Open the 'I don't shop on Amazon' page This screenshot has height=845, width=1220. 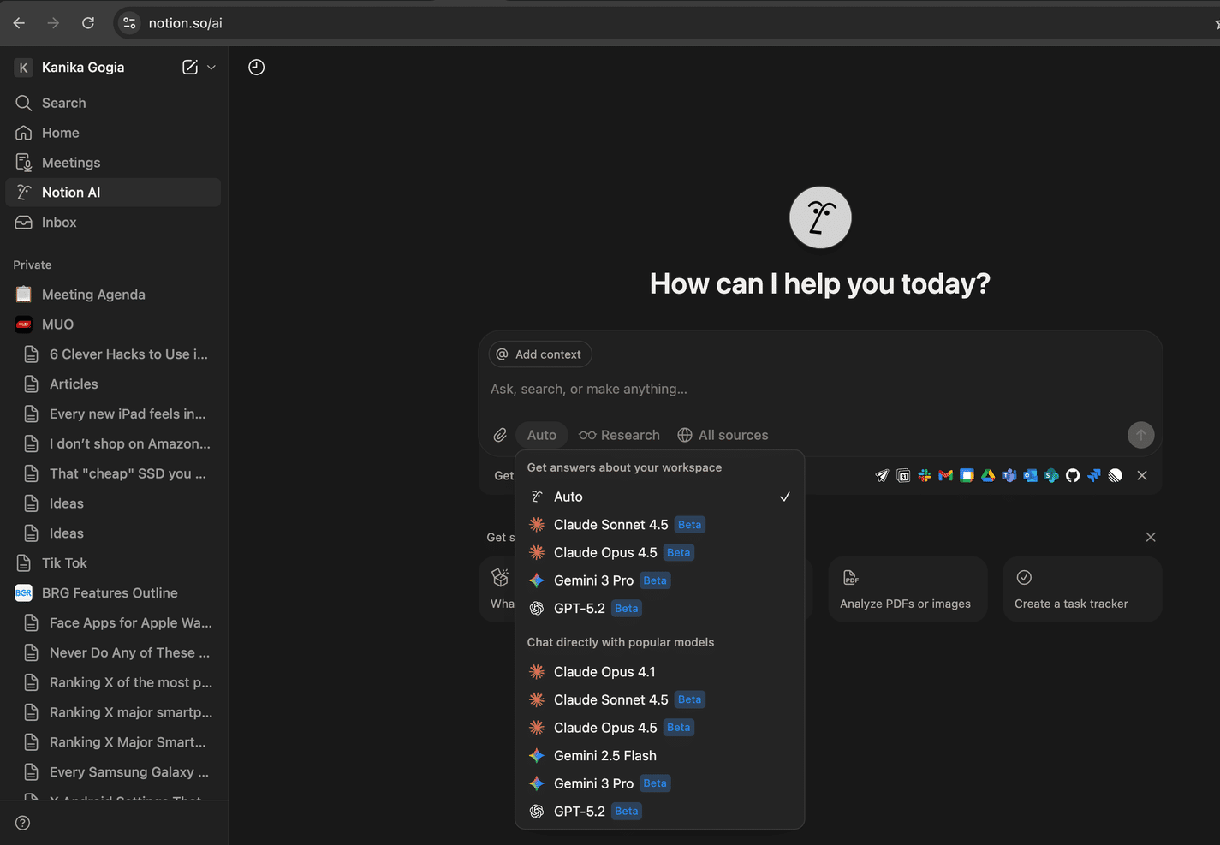pyautogui.click(x=113, y=443)
